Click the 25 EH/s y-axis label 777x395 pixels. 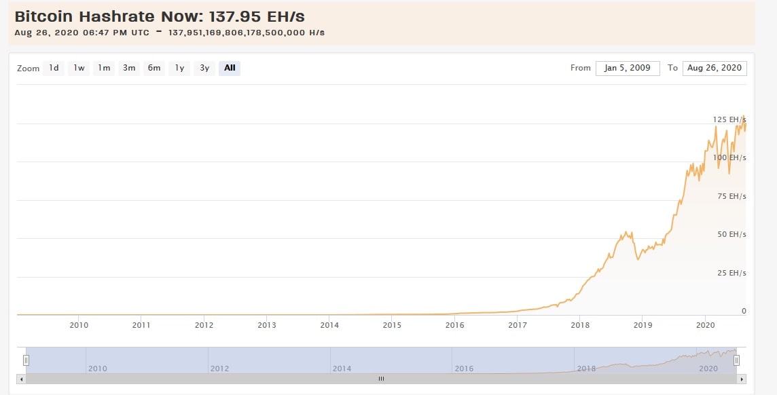point(732,273)
